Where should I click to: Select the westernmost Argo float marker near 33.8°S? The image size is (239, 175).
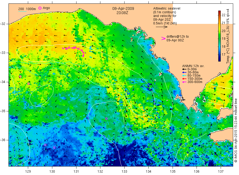pos(20,77)
